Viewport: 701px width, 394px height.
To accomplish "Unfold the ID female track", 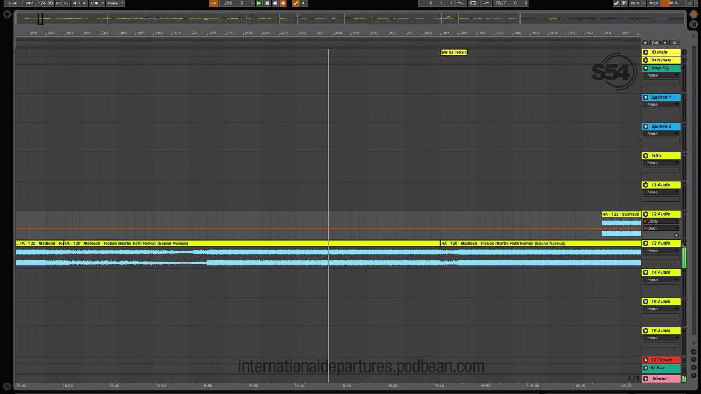I will point(646,60).
